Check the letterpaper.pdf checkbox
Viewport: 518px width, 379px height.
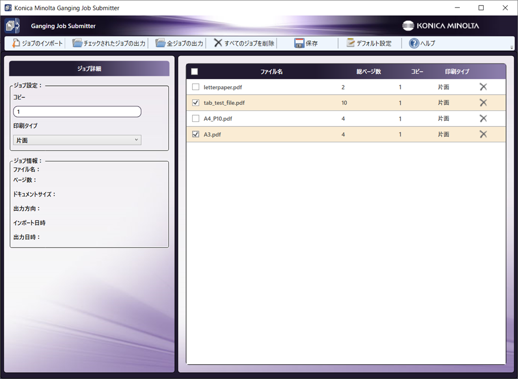point(196,87)
